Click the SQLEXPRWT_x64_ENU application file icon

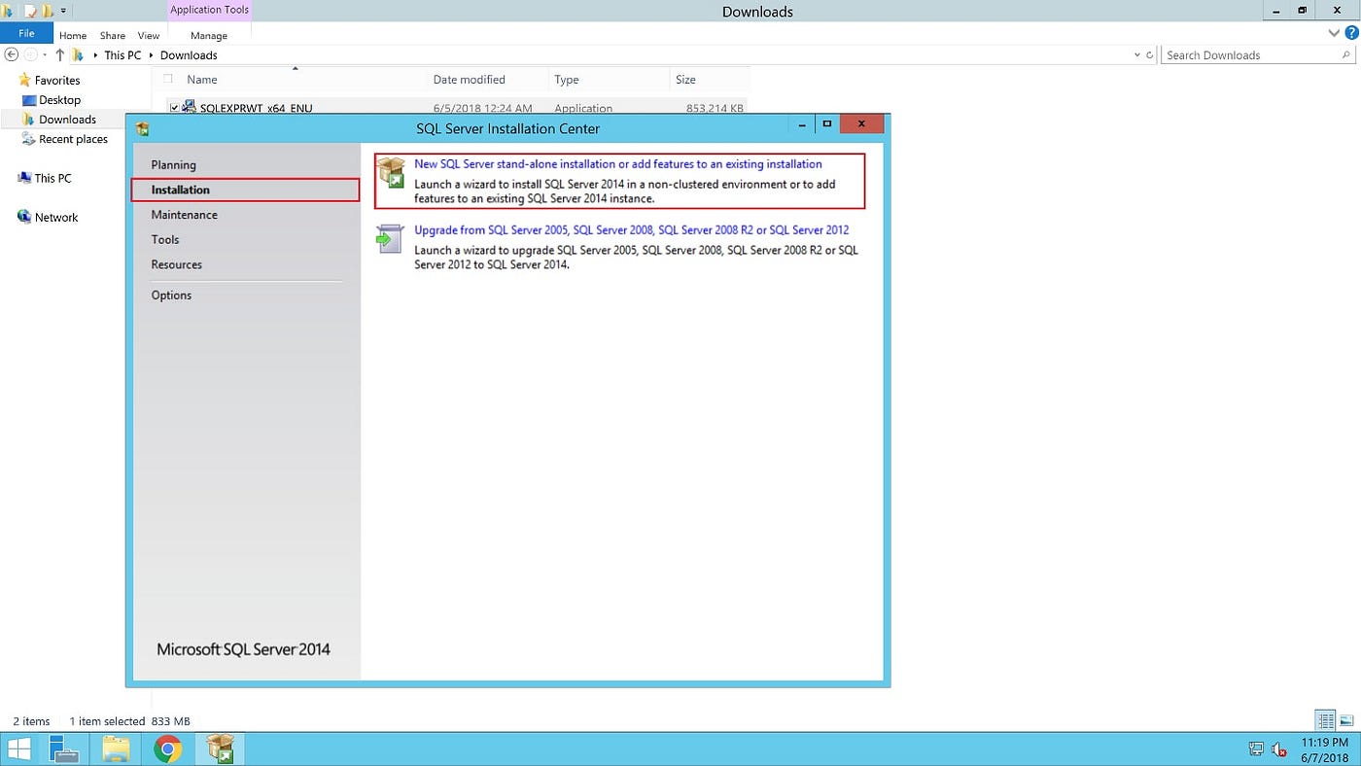click(x=190, y=107)
